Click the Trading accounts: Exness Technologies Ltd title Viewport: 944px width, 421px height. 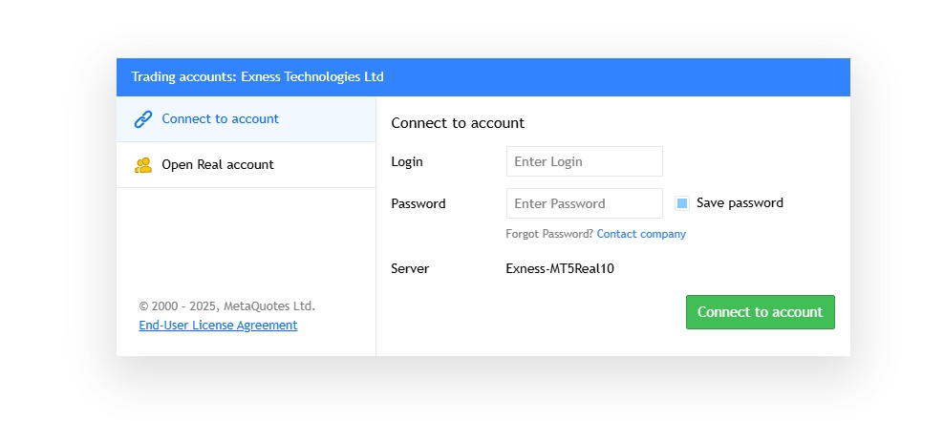click(258, 77)
